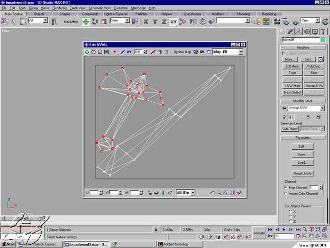Viewport: 330px width, 248px height.
Task: Toggle the selection lock padlock icon
Action: coord(156,229)
